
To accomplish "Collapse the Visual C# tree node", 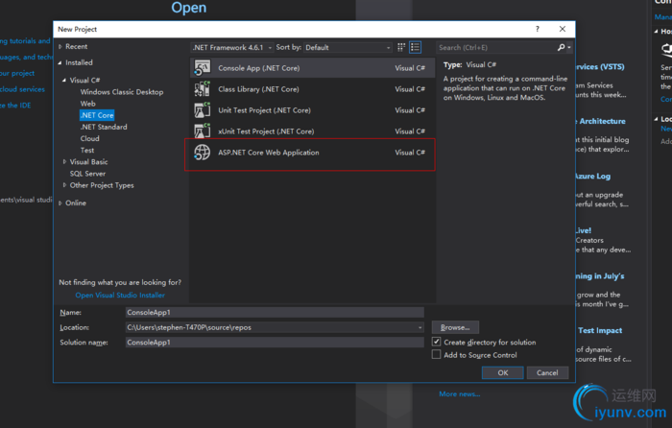I will (64, 80).
